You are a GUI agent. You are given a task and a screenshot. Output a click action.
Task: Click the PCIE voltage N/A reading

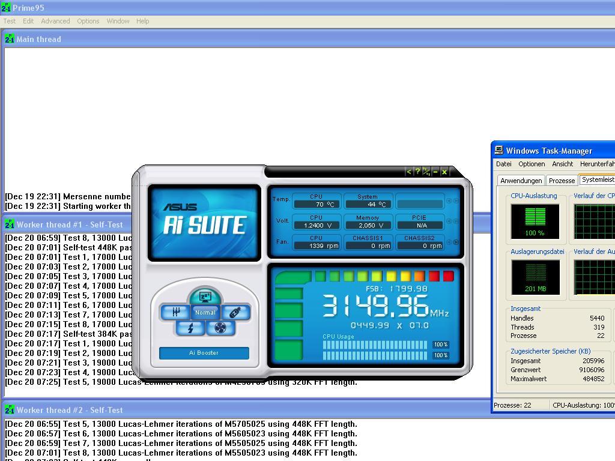(420, 226)
